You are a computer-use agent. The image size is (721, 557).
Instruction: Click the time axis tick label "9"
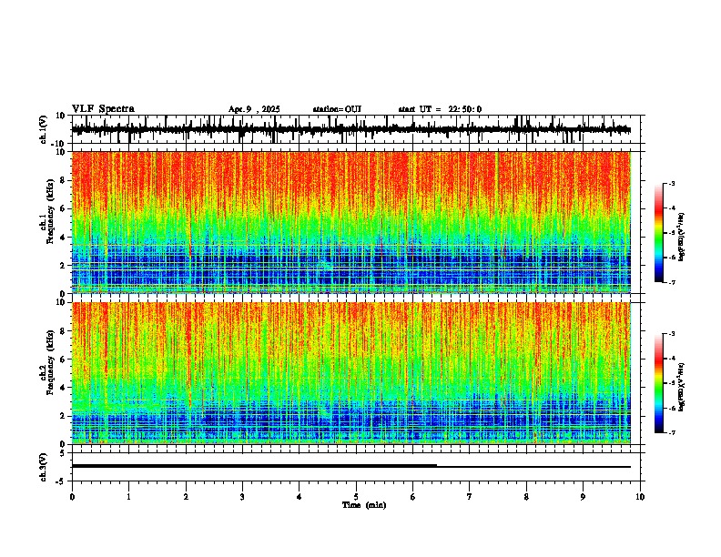coord(583,497)
